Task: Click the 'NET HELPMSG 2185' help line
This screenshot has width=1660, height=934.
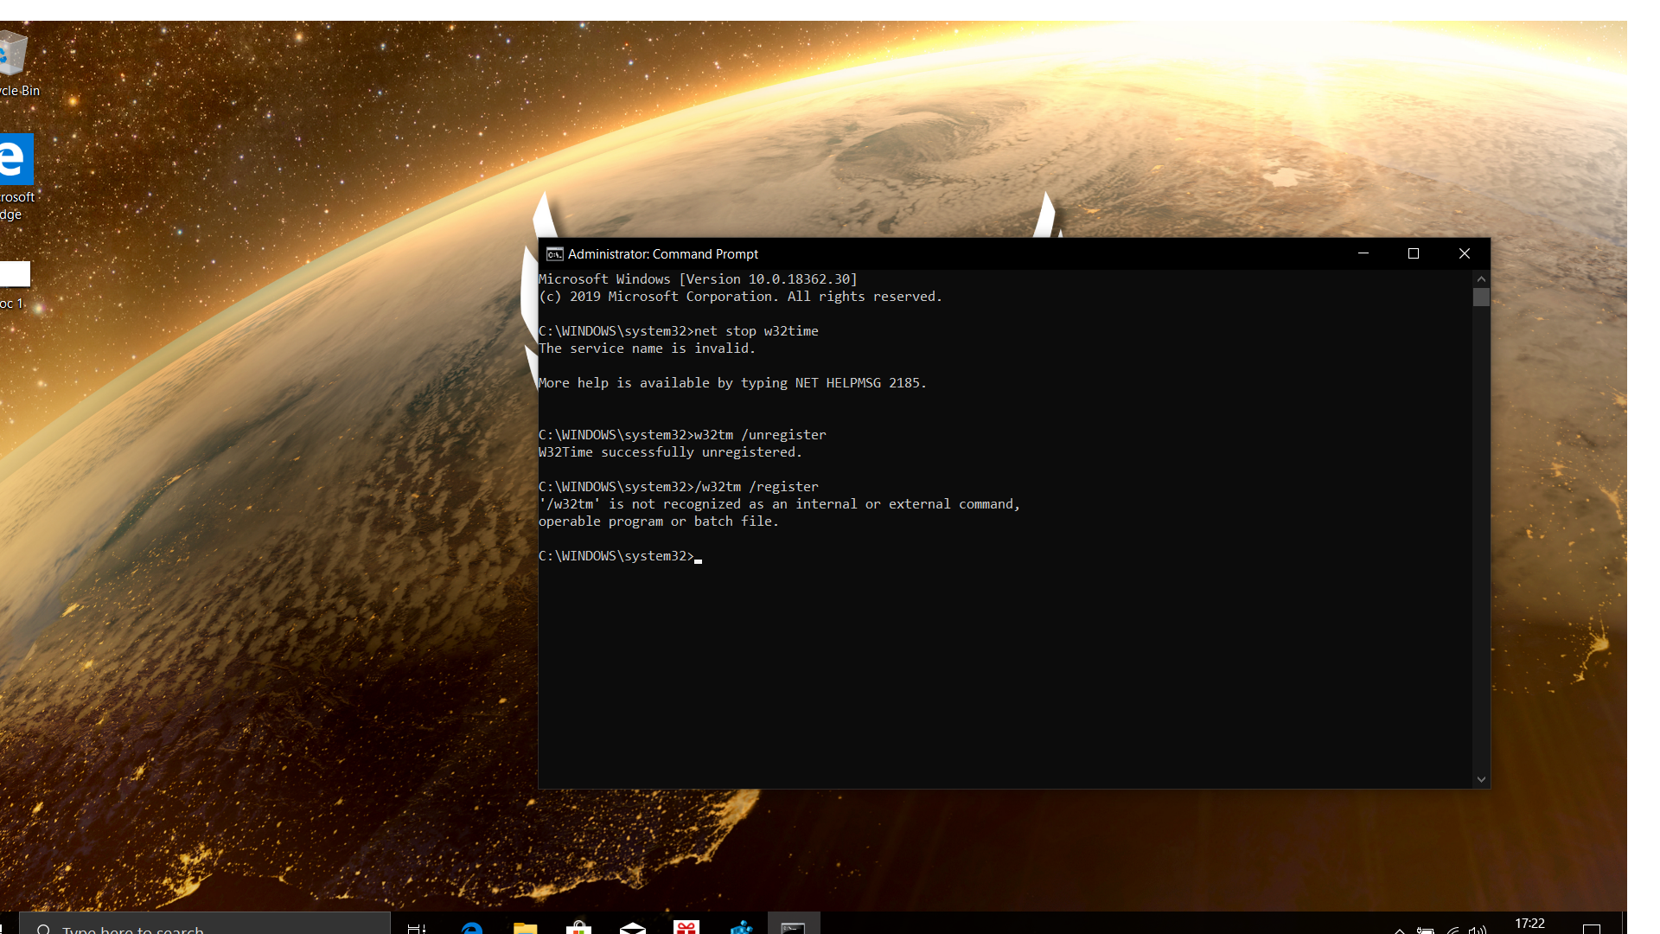Action: [x=732, y=383]
